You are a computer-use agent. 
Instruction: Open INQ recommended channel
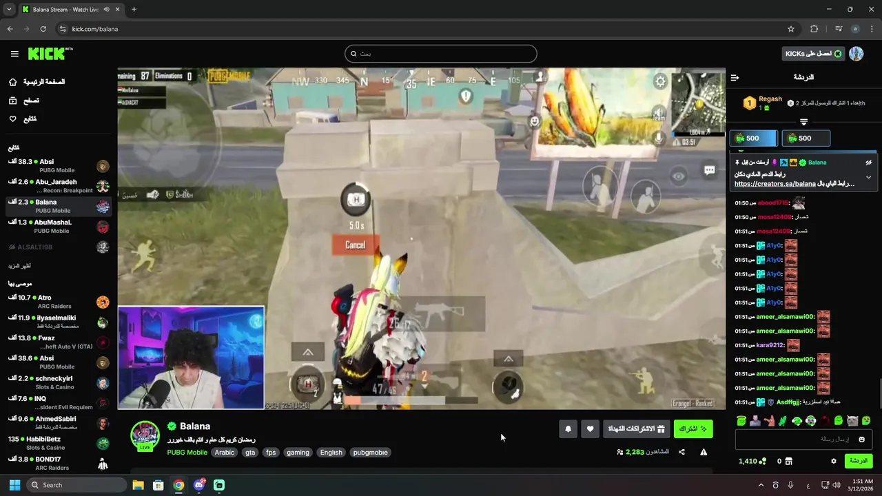click(58, 402)
